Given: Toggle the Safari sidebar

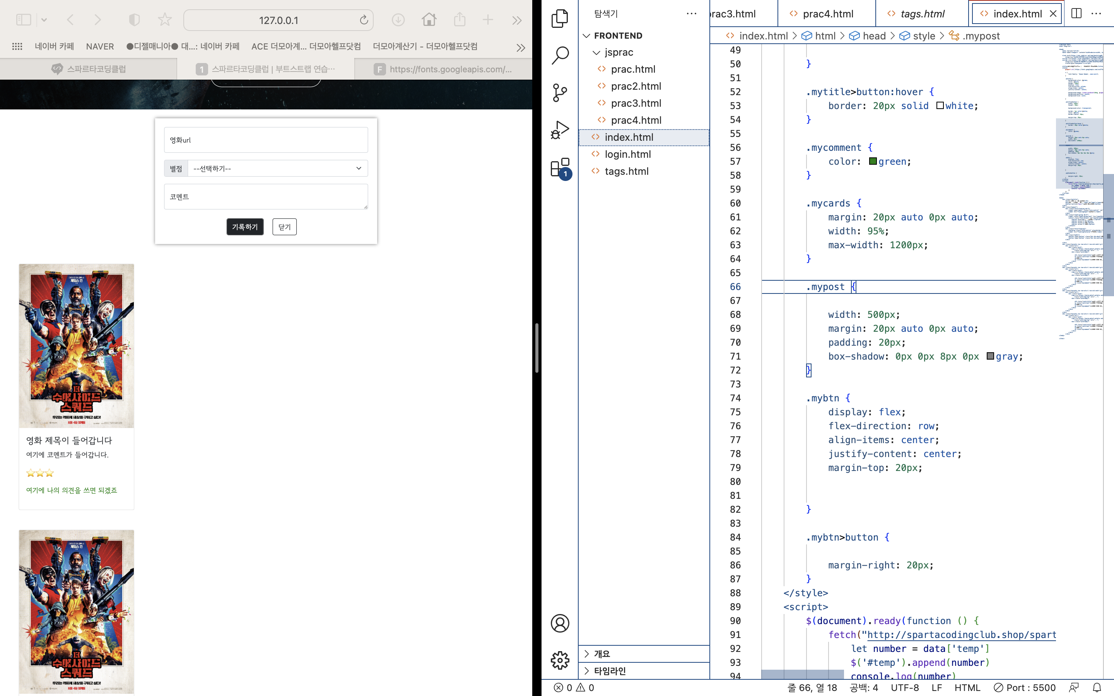Looking at the screenshot, I should pos(24,20).
